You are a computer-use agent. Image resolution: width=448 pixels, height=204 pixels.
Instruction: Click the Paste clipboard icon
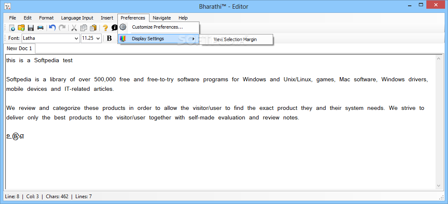93,28
